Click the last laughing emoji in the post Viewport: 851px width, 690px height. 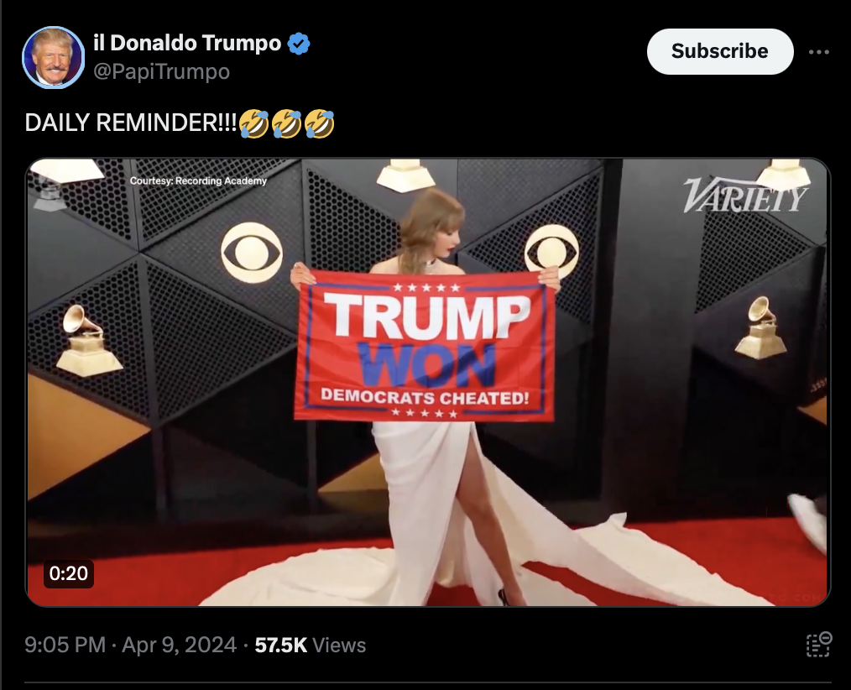click(x=319, y=123)
